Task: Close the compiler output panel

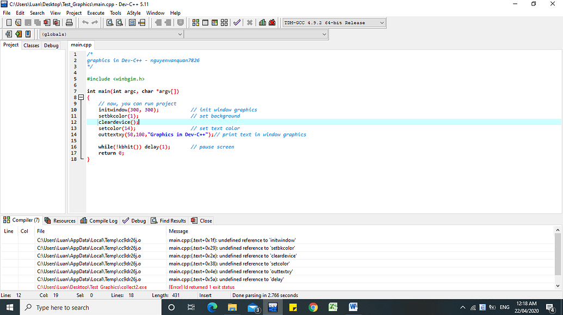Action: tap(201, 220)
